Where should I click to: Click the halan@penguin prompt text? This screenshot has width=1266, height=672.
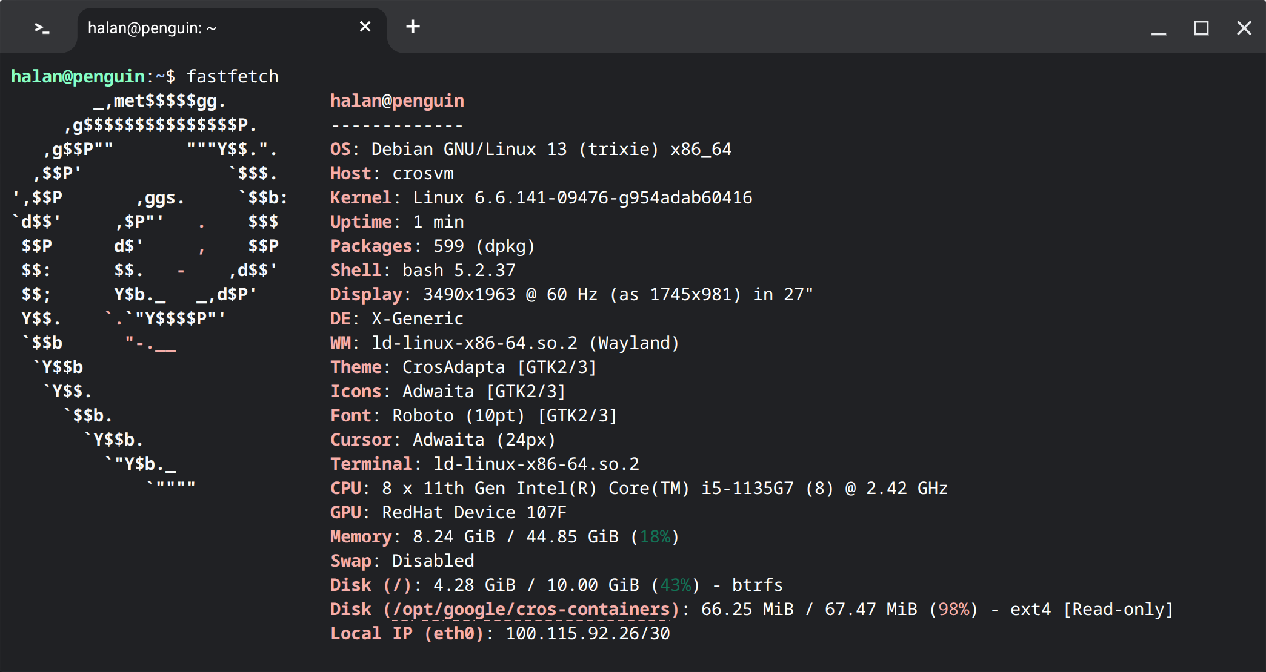coord(78,76)
